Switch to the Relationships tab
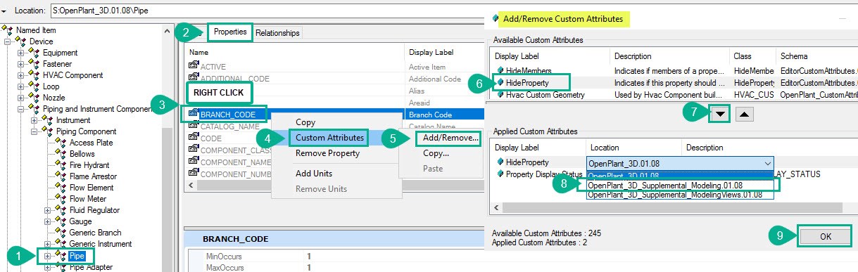Viewport: 858px width, 272px height. tap(277, 32)
